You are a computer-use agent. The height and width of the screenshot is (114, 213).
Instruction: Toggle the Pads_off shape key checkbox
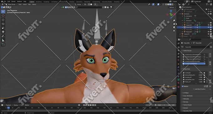tap(204, 82)
